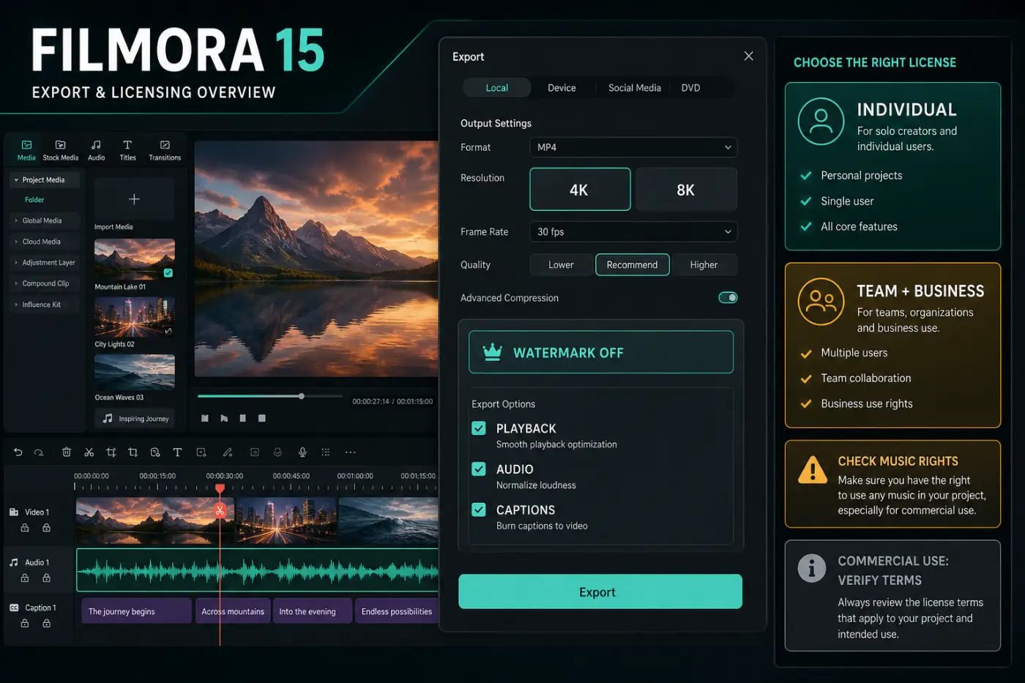1025x683 pixels.
Task: Click the Video 1 track icon
Action: point(14,512)
